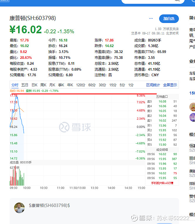Click the poster's avatar photo
Viewport: 195px width, 224px height.
pos(19,208)
